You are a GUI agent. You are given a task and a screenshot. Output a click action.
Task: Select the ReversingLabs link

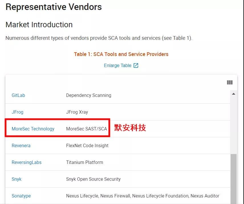click(27, 162)
